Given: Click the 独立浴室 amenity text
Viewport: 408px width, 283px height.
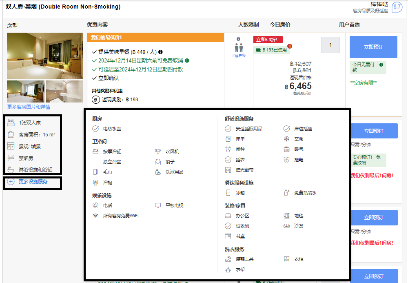Looking at the screenshot, I should pyautogui.click(x=112, y=162).
